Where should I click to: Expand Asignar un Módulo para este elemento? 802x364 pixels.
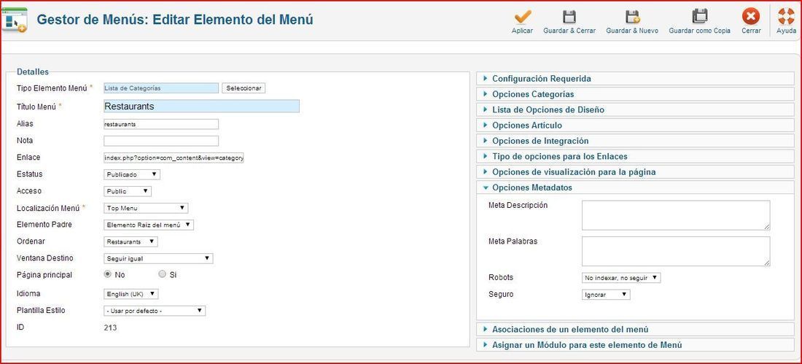(x=635, y=345)
